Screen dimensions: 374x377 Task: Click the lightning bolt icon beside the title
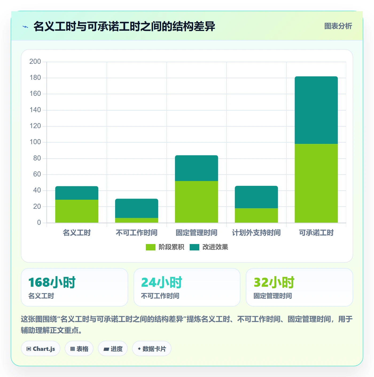pos(25,27)
